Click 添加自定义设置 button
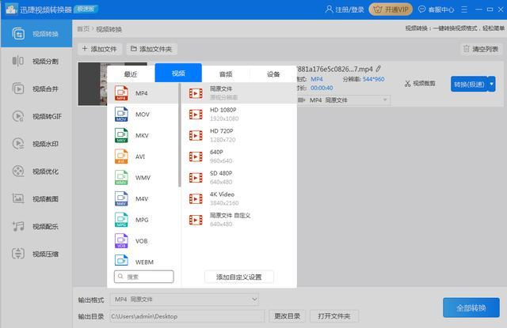The width and height of the screenshot is (507, 328). coord(239,277)
